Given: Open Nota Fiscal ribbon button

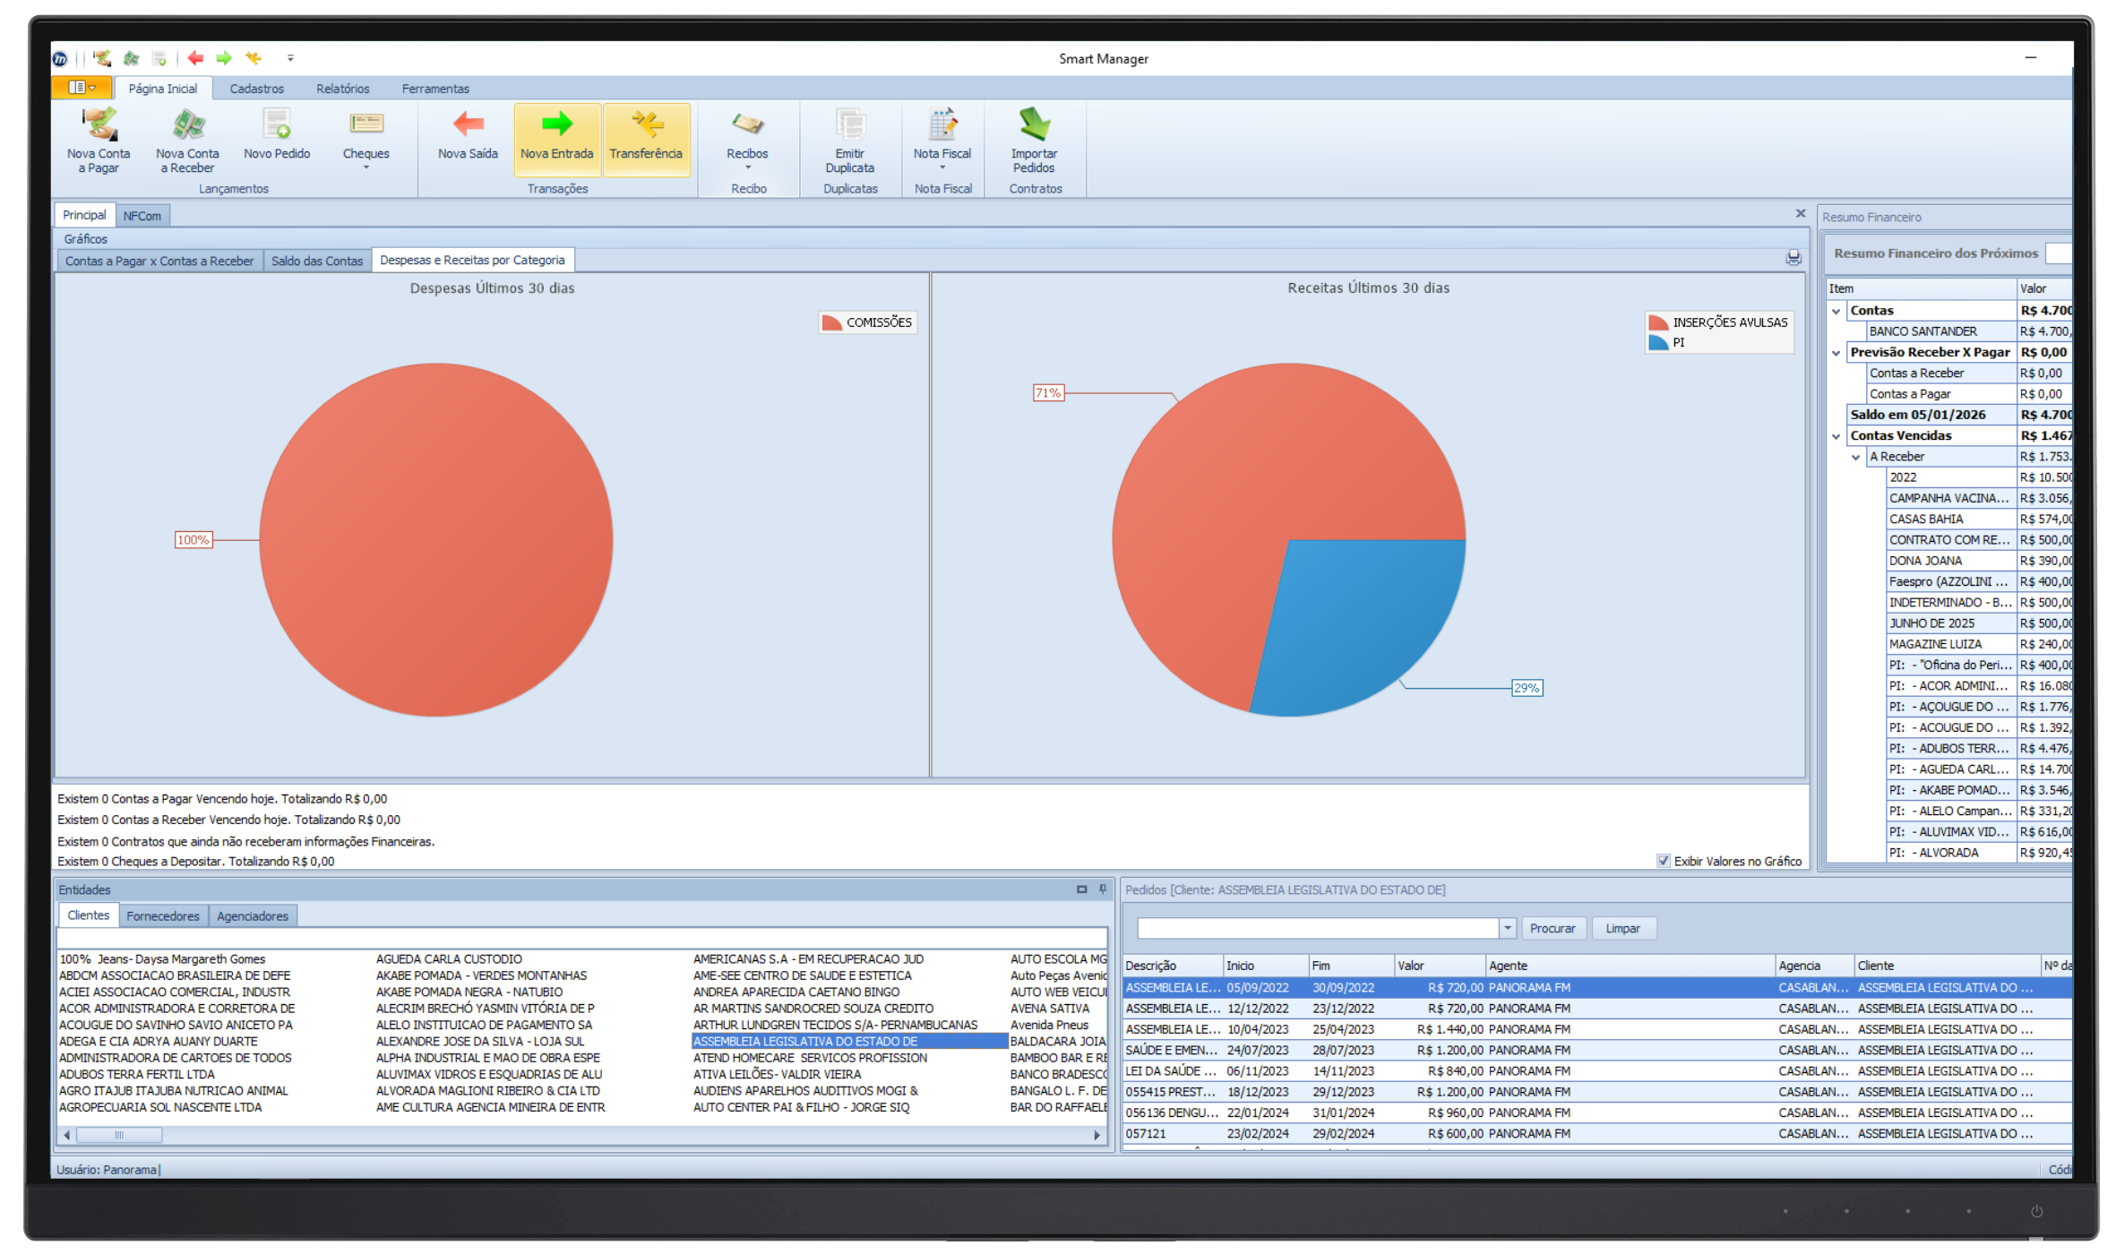Looking at the screenshot, I should [942, 140].
